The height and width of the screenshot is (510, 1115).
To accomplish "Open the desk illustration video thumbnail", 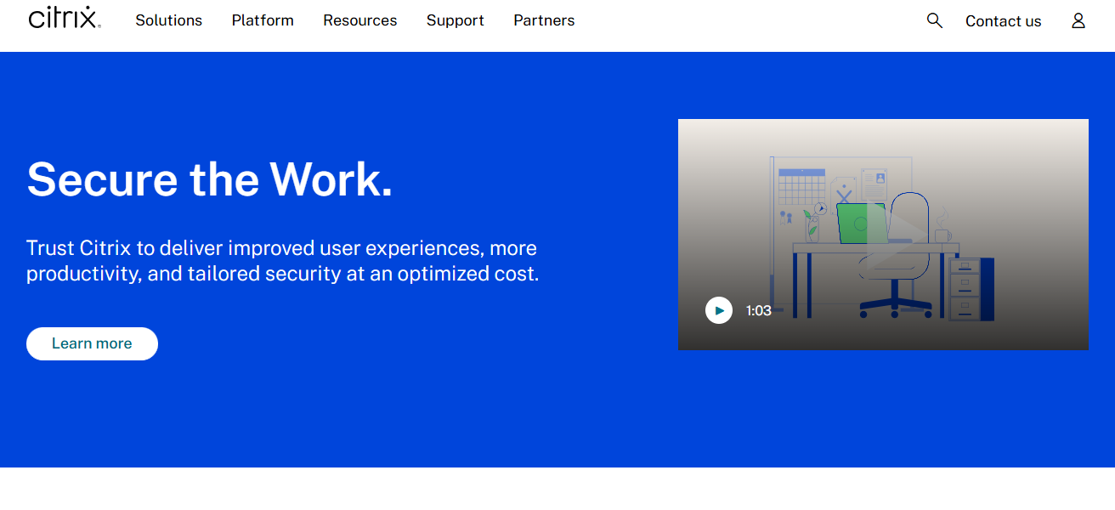I will tap(883, 235).
